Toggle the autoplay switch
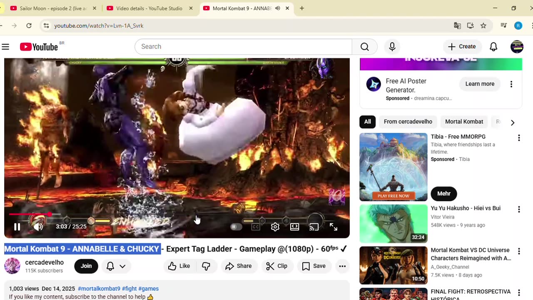This screenshot has width=533, height=300. point(236,227)
